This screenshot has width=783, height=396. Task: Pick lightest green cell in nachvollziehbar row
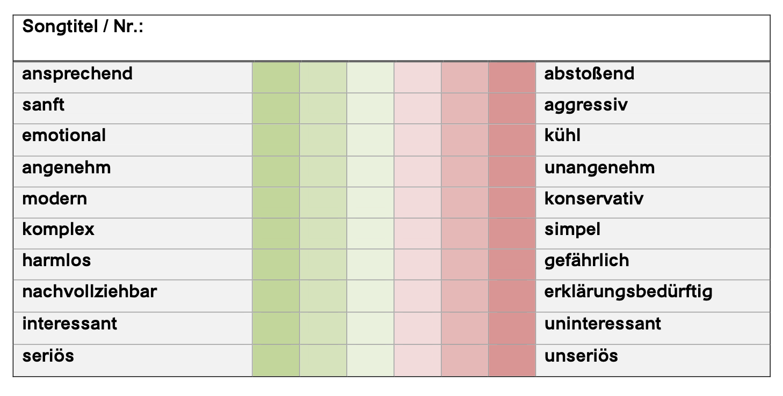[x=370, y=296]
